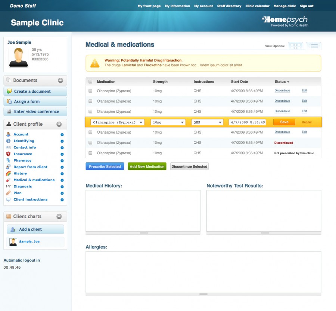336x311 pixels.
Task: Click the Prescribe Selected button
Action: tap(105, 167)
